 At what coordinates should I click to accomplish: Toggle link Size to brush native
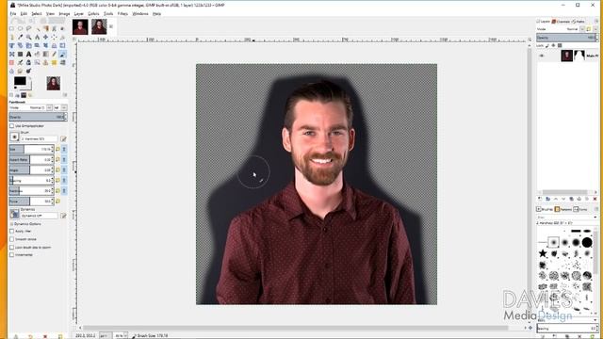(64, 149)
